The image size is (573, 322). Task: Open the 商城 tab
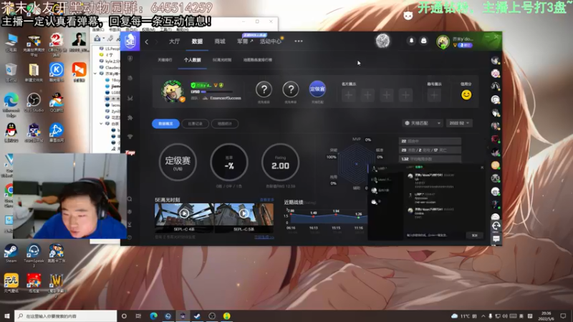coord(220,42)
